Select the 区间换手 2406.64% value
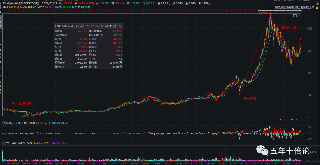Screen dimensions: 320x165 (82, 63)
